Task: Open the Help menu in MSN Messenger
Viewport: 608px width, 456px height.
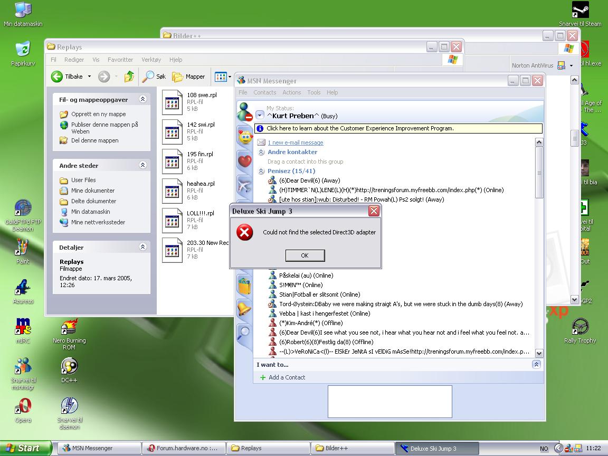Action: point(332,92)
